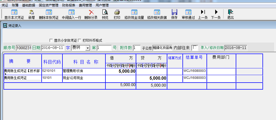Viewport: 276px width, 120px height.
Task: Click the 审核通过 toolbar icon
Action: click(188, 12)
